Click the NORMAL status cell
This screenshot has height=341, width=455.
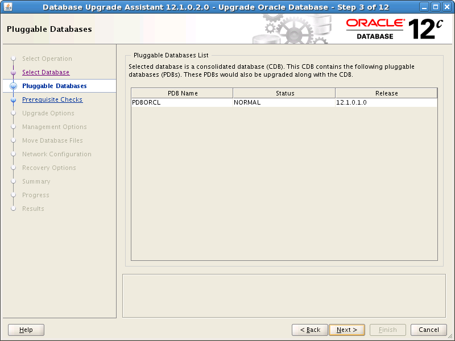pyautogui.click(x=284, y=102)
